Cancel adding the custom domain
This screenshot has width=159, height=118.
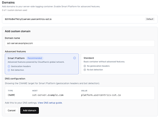pos(11,110)
